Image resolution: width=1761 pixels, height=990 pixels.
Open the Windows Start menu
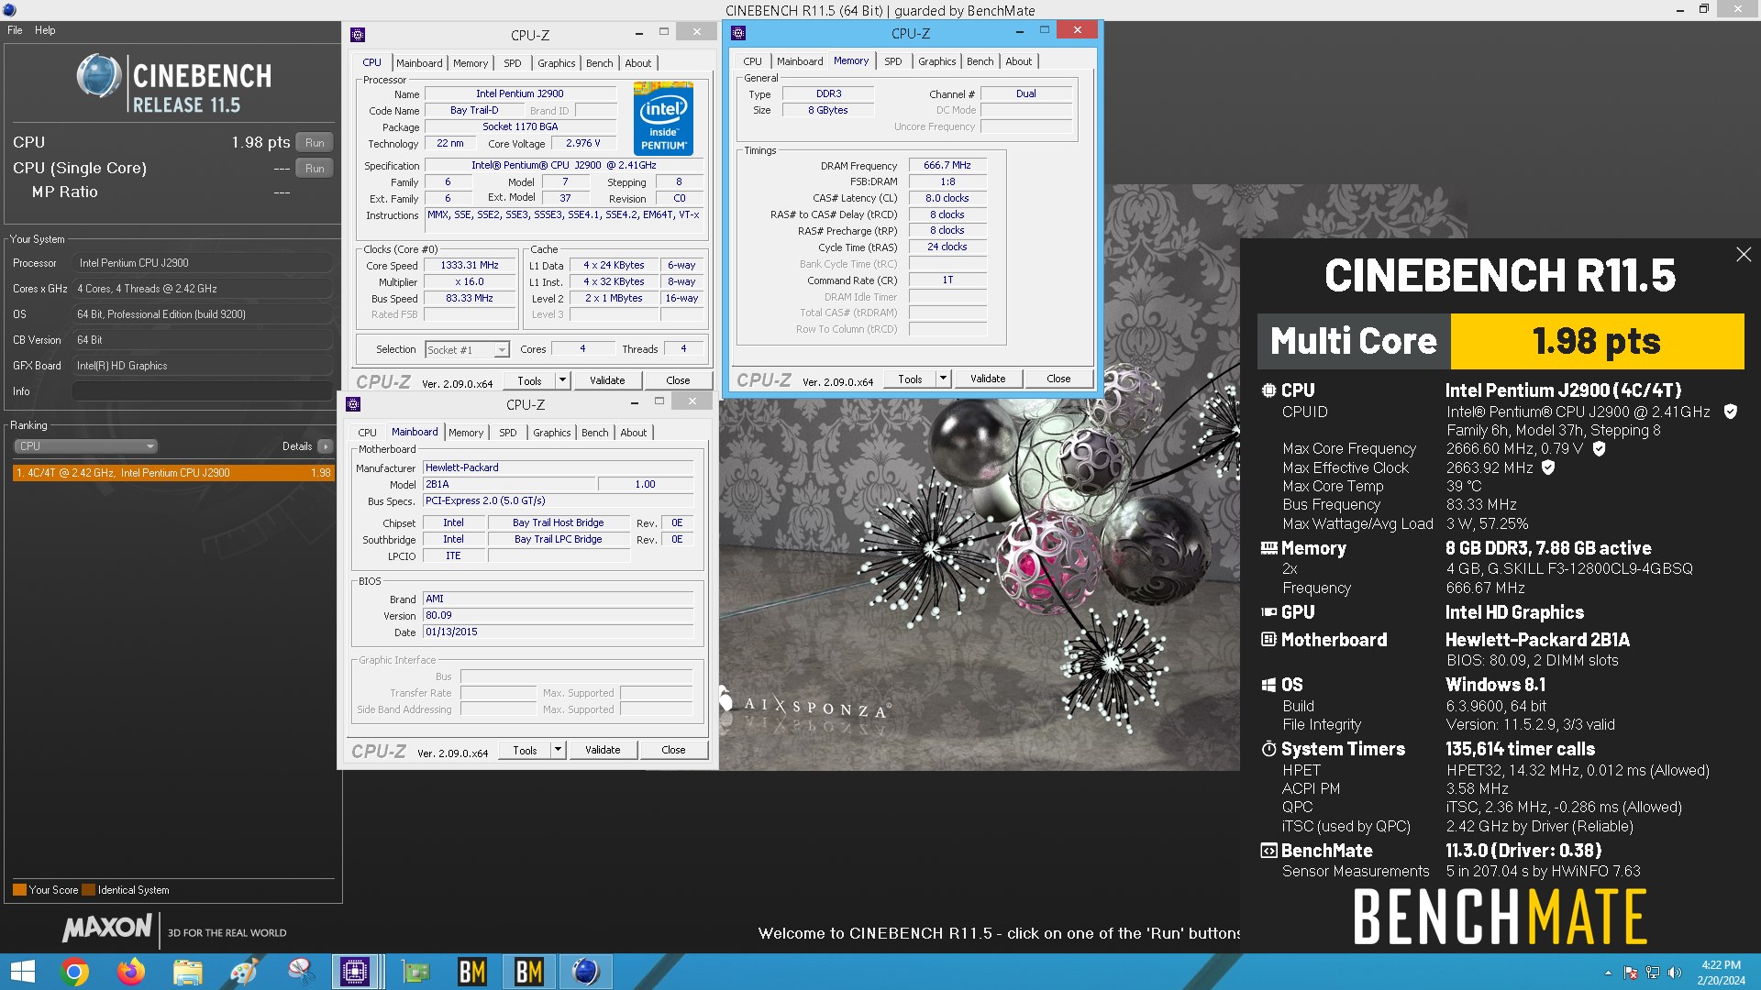tap(22, 972)
